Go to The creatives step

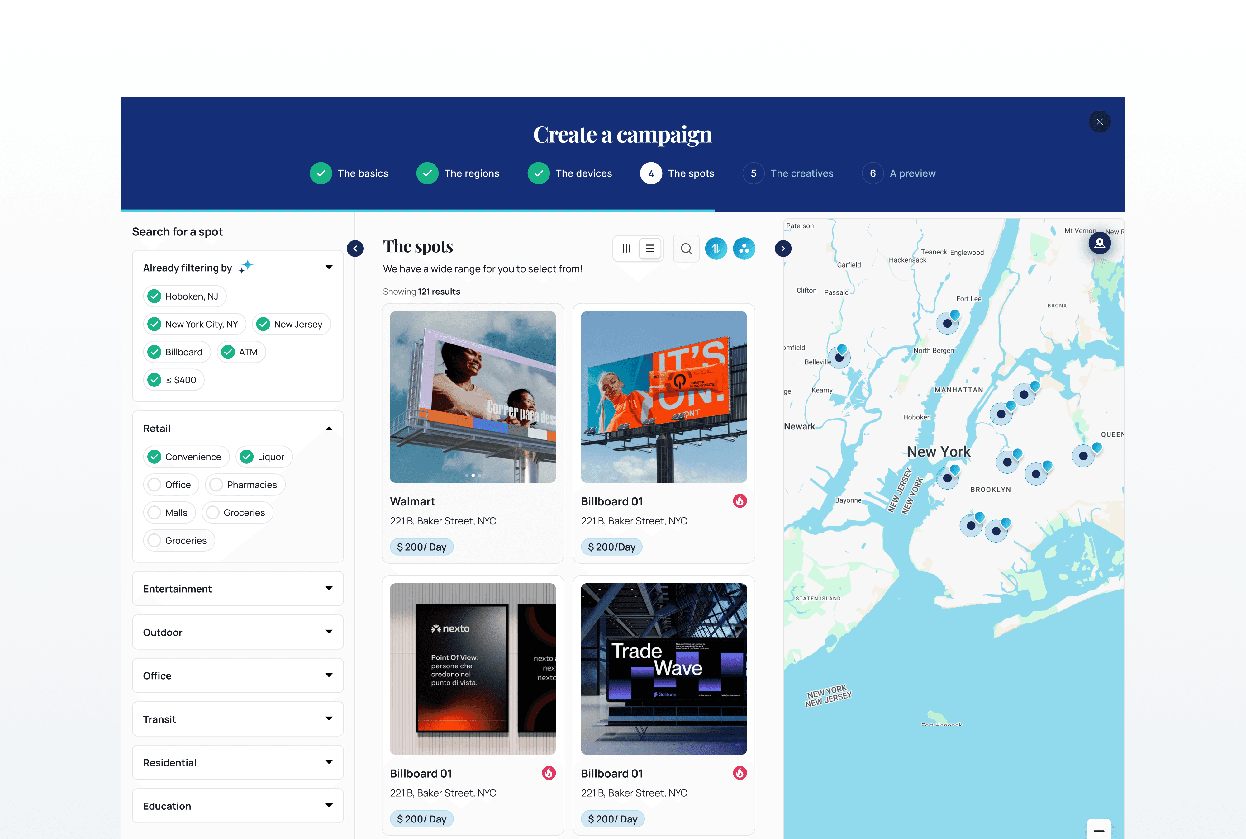(x=801, y=173)
